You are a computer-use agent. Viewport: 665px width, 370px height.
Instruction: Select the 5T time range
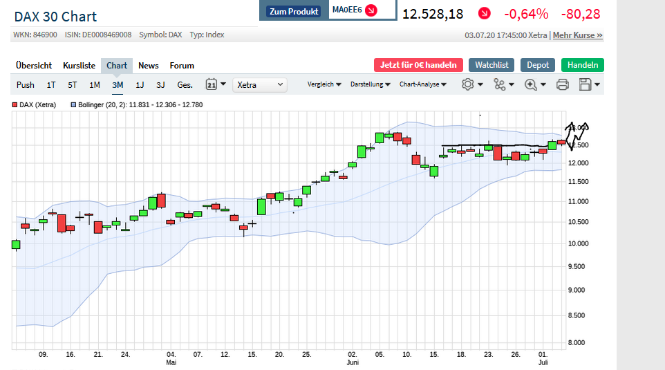pos(73,85)
